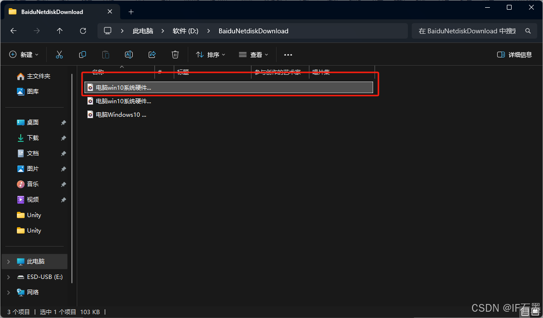Image resolution: width=543 pixels, height=318 pixels.
Task: Click the pin icon next to 音乐
Action: 63,184
